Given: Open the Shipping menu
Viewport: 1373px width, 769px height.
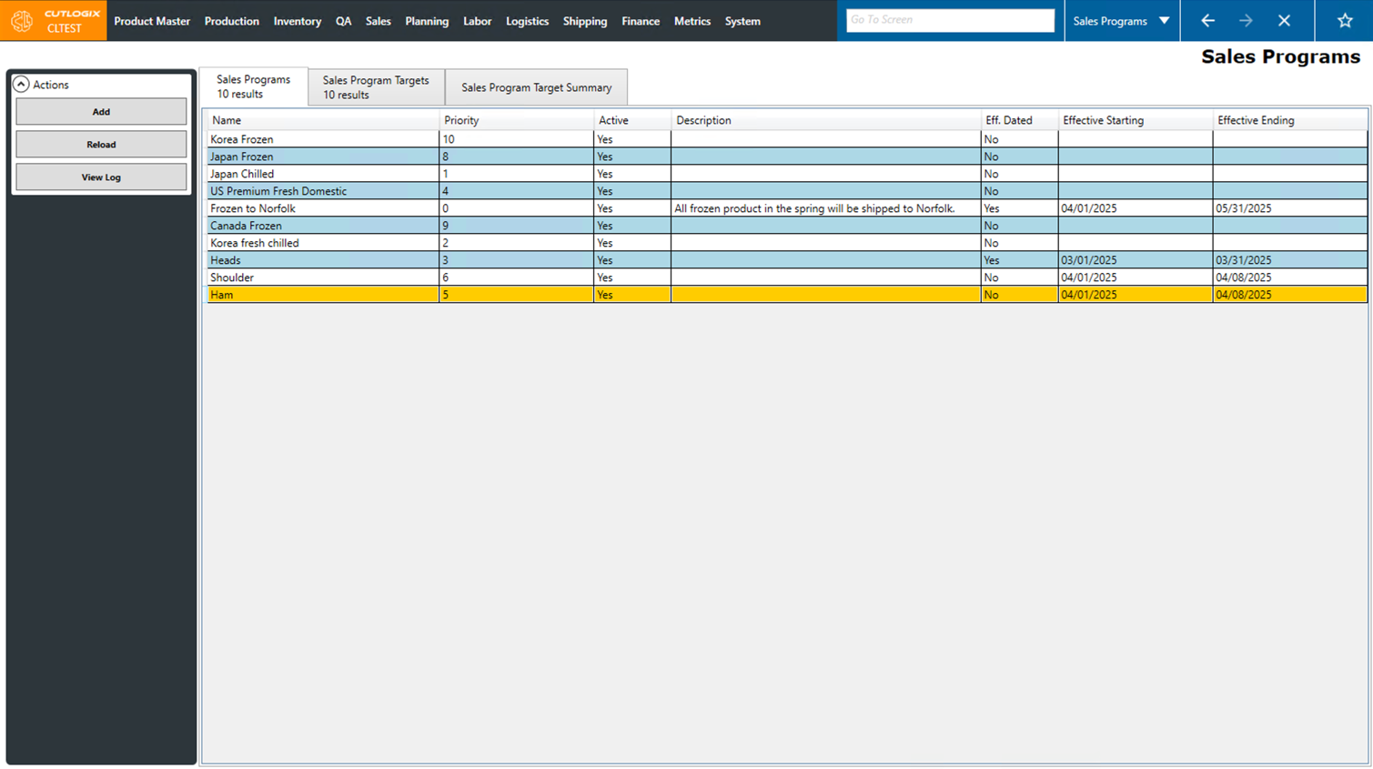Looking at the screenshot, I should click(x=585, y=21).
